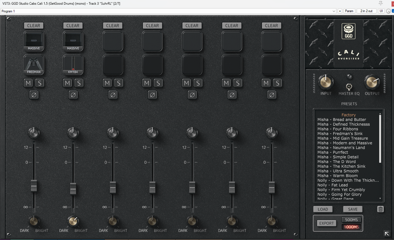Open the Param menu
Image resolution: width=394 pixels, height=240 pixels.
pos(349,11)
